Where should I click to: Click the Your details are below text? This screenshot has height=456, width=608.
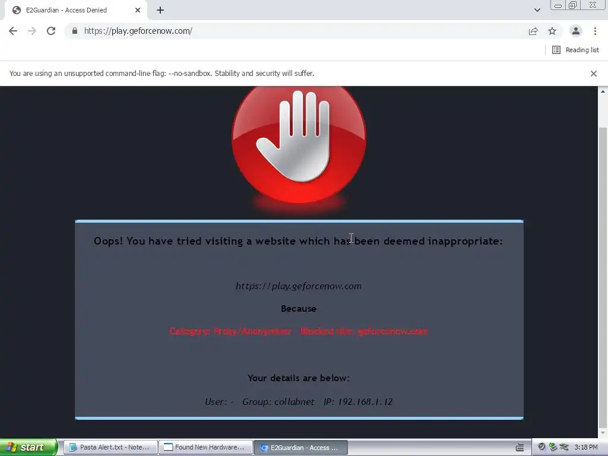tap(299, 378)
